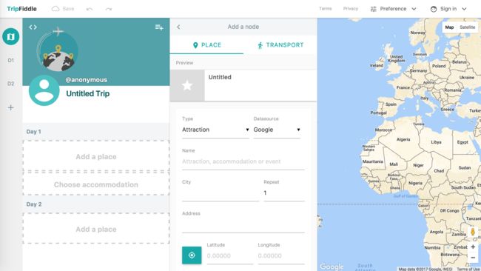
Task: Go back with the left chevron
Action: pos(178,27)
